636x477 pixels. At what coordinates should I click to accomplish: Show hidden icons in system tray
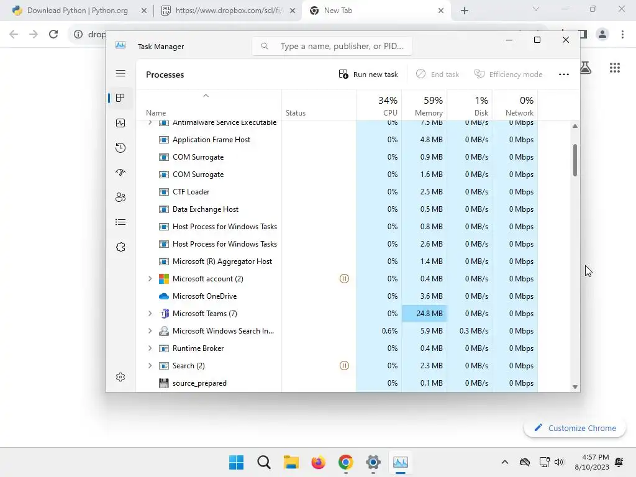(504, 462)
